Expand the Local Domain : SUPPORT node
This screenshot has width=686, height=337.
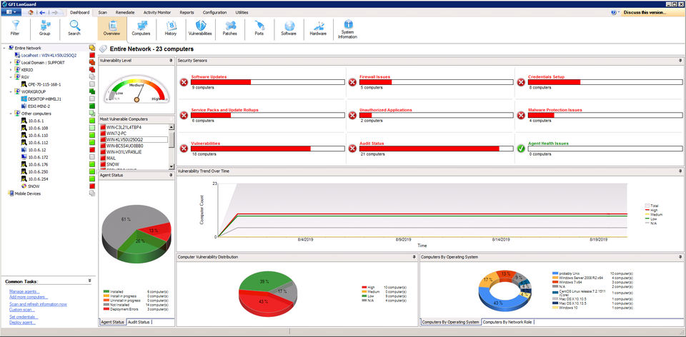coord(11,63)
